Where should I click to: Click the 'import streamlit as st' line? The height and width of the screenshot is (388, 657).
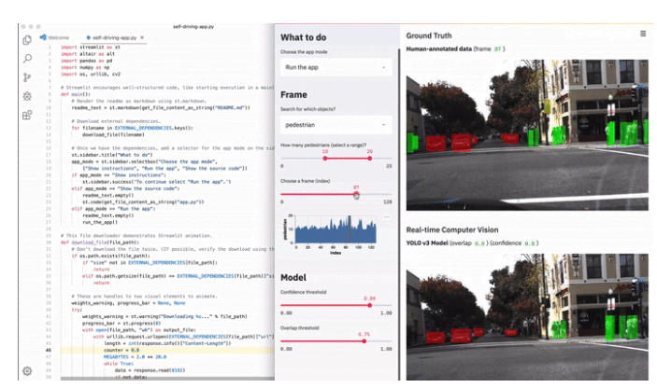pos(91,48)
